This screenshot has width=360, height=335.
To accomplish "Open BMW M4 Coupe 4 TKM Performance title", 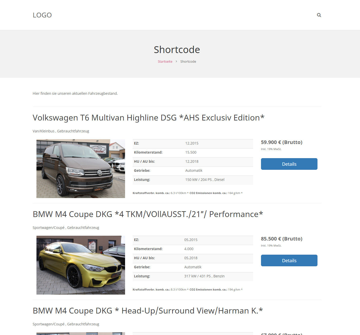I will (x=148, y=214).
